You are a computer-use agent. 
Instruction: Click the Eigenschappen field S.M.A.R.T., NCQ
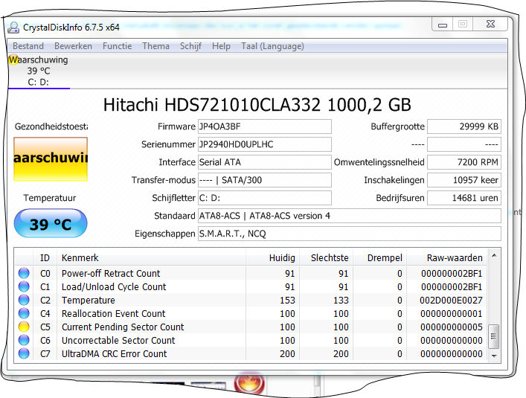click(350, 234)
